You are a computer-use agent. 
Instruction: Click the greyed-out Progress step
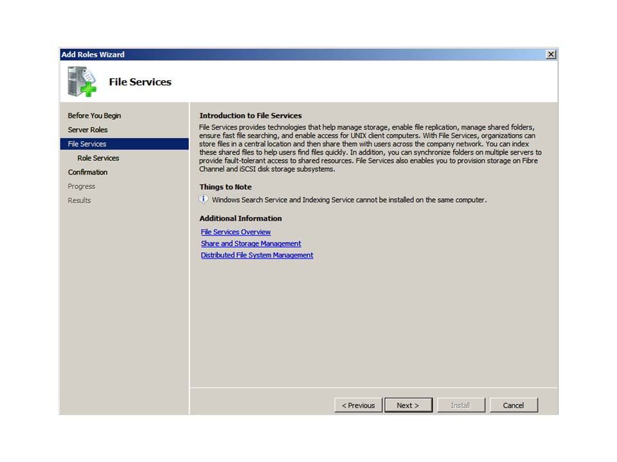[x=82, y=186]
